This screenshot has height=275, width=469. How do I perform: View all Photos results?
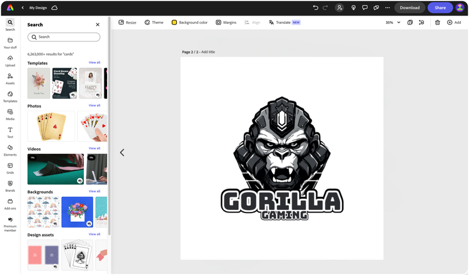tap(94, 105)
